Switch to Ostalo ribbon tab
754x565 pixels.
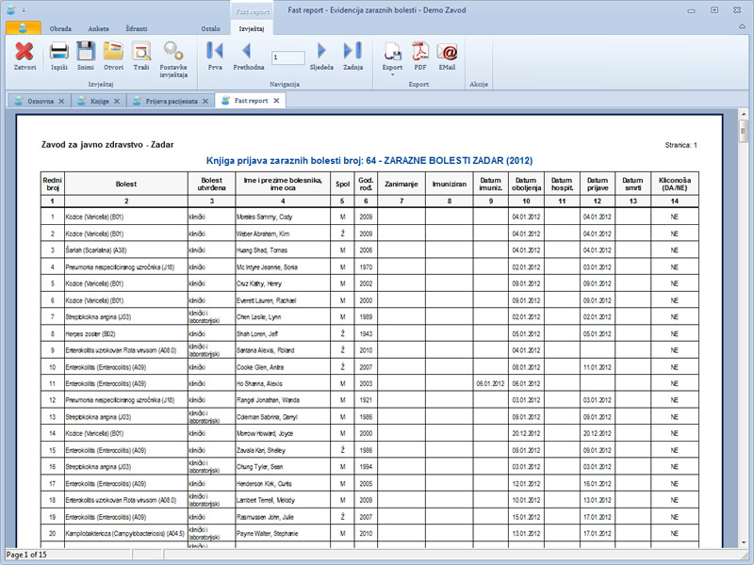coord(210,29)
